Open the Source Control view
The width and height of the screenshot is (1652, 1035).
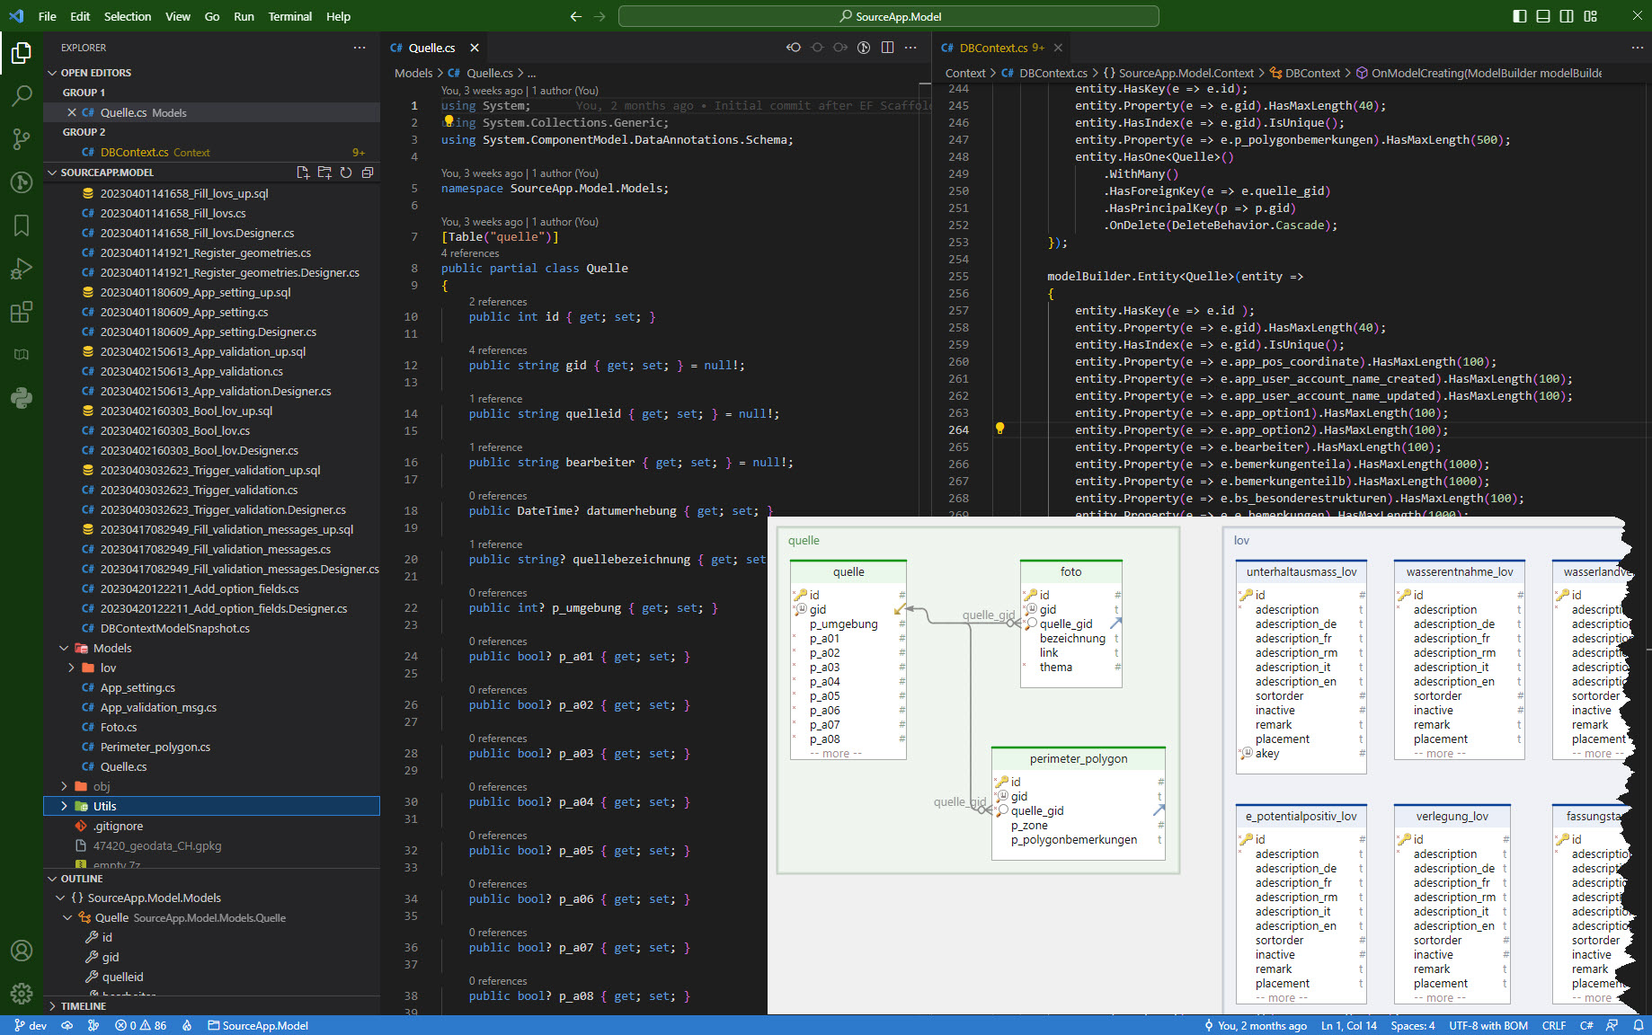point(22,138)
